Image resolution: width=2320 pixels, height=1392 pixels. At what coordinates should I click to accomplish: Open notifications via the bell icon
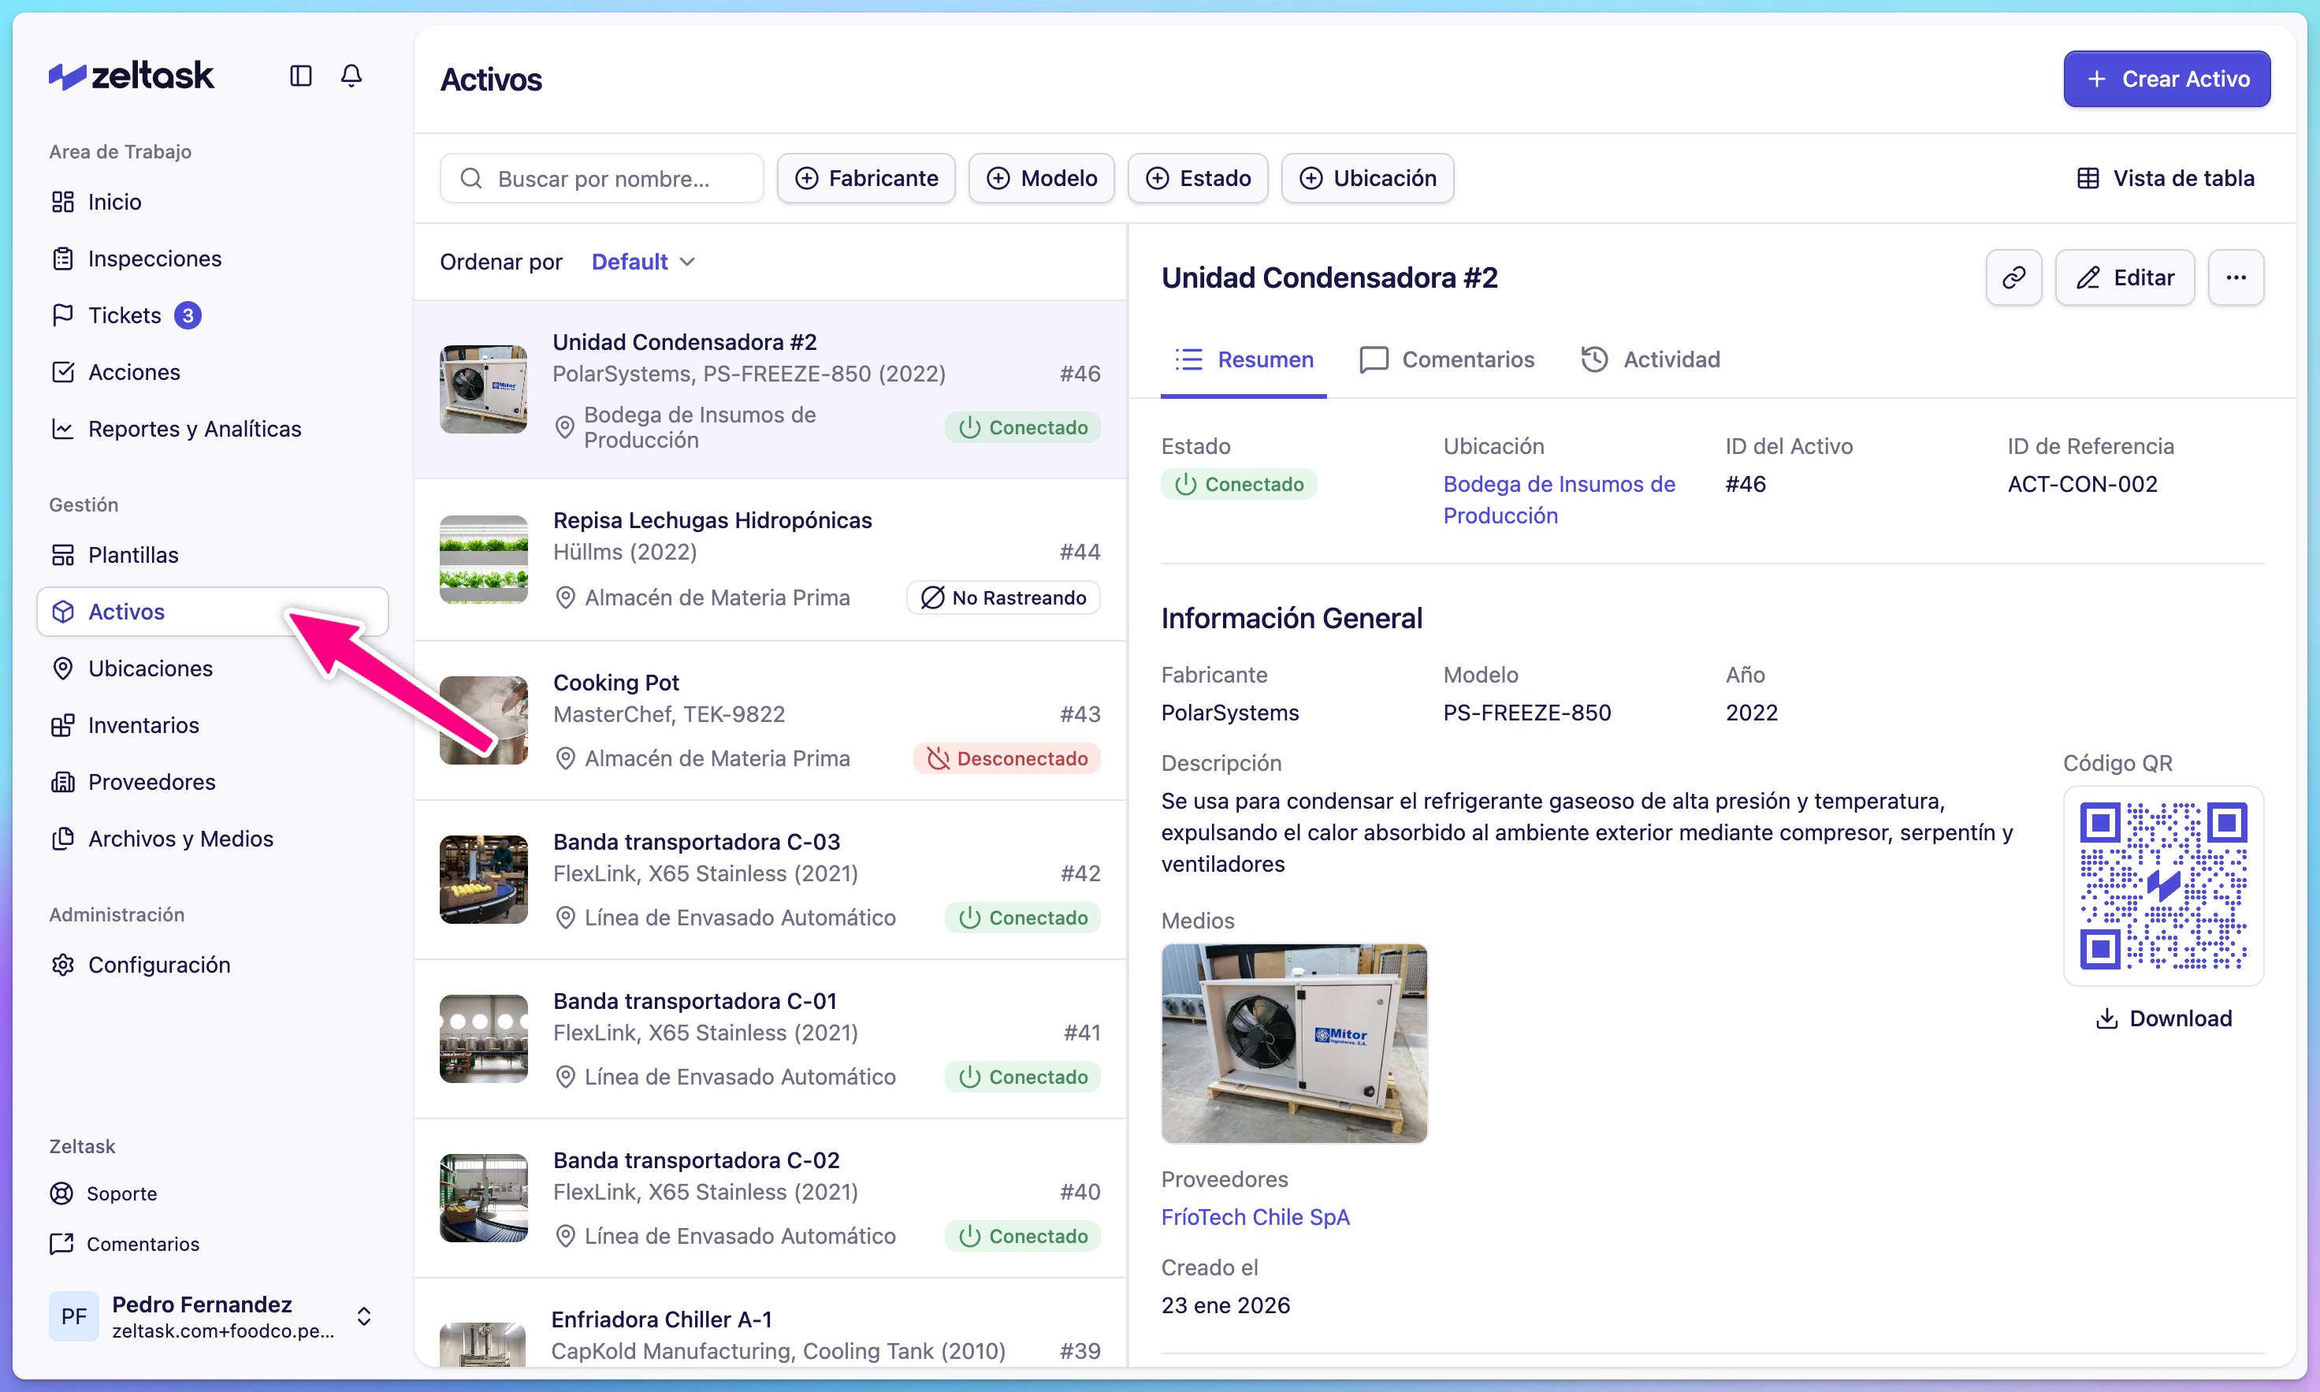click(351, 76)
